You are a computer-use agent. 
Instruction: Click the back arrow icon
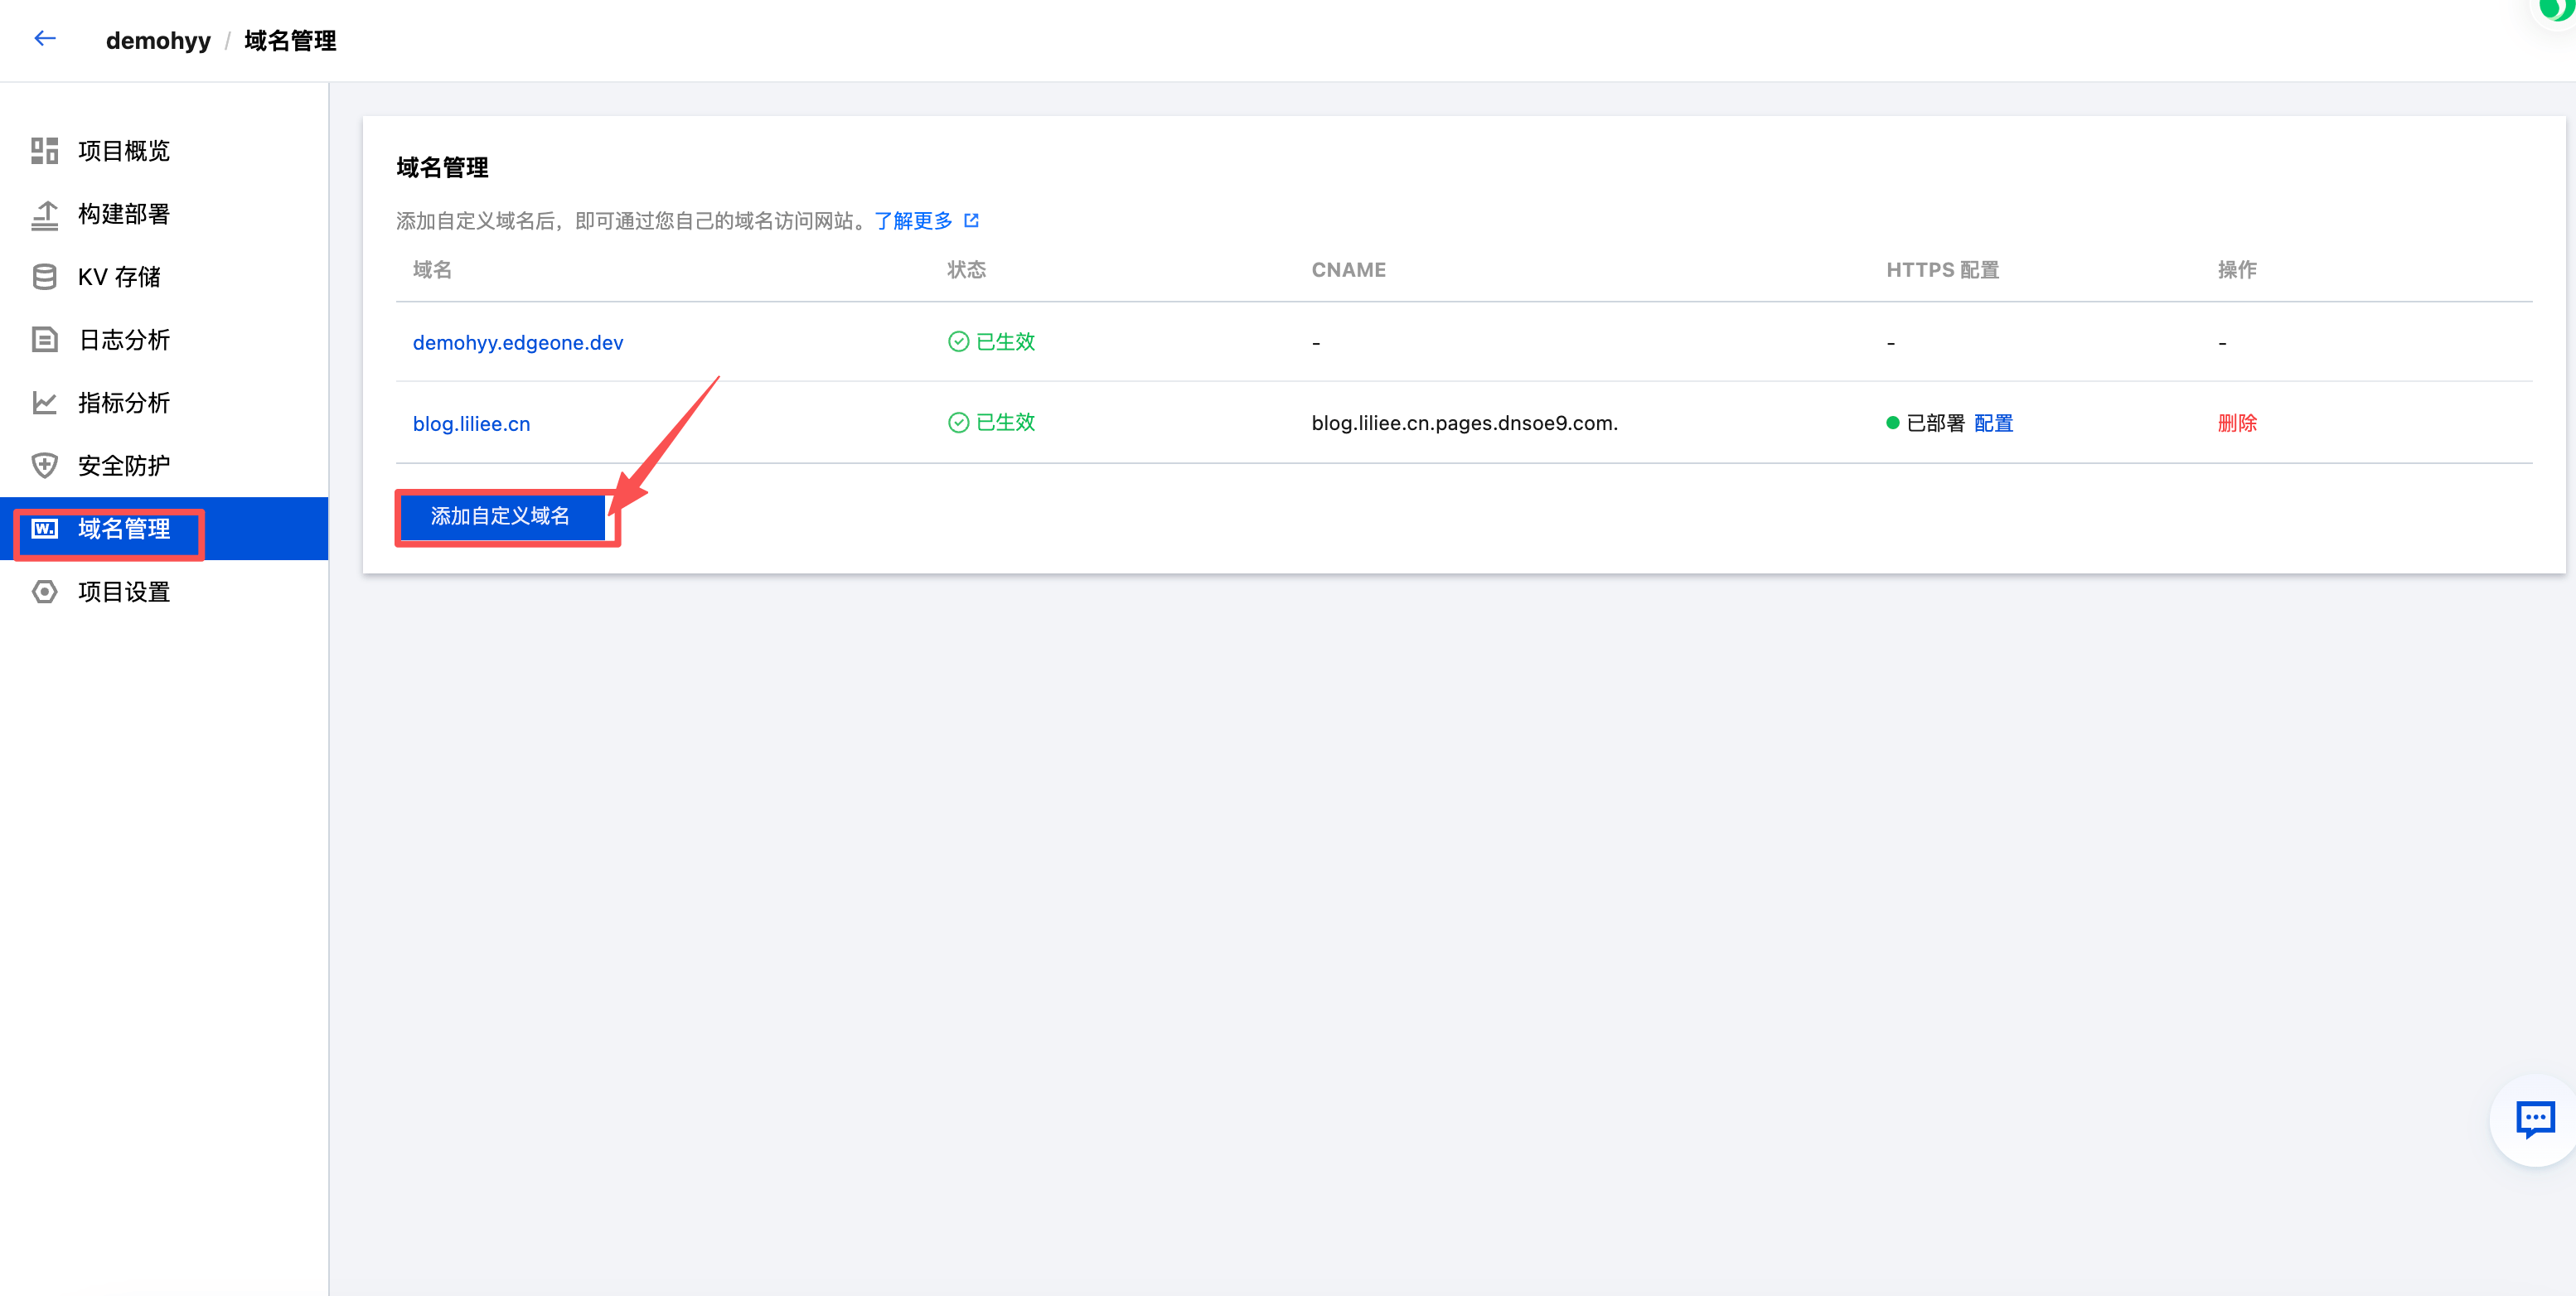45,39
